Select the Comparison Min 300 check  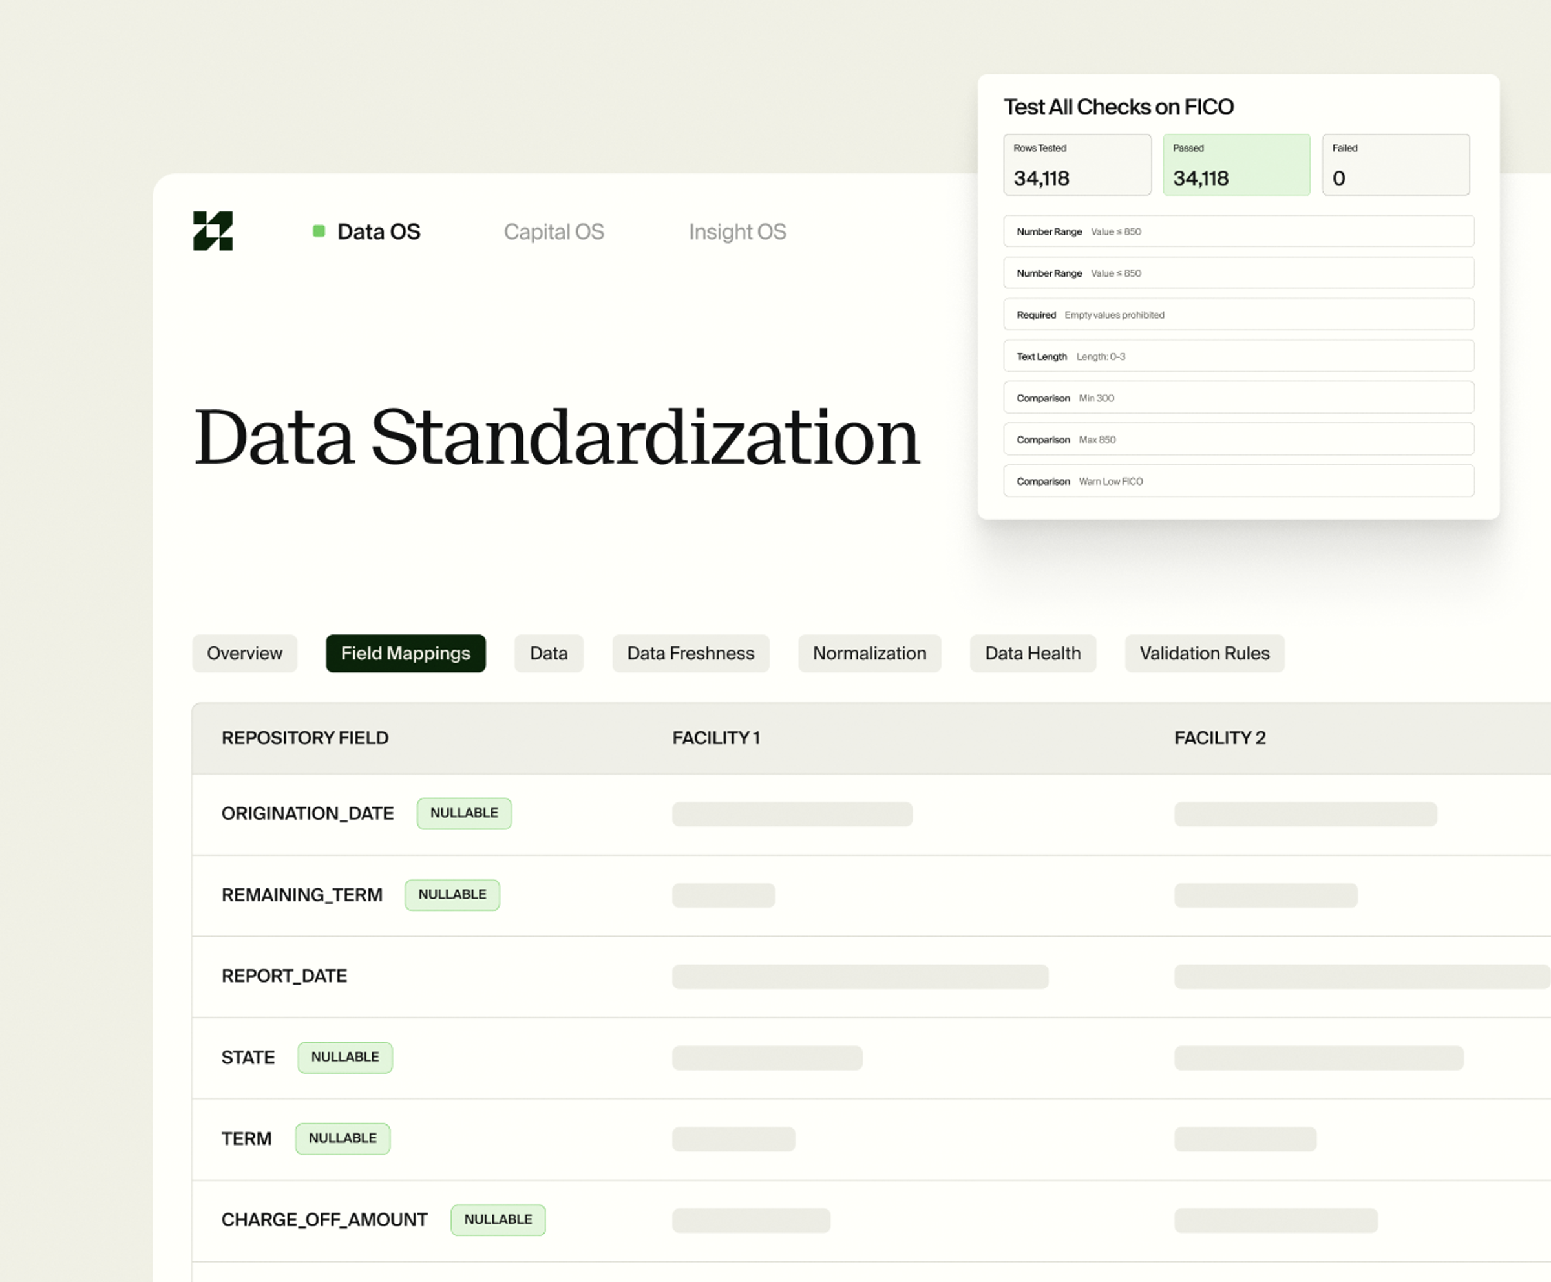tap(1239, 398)
